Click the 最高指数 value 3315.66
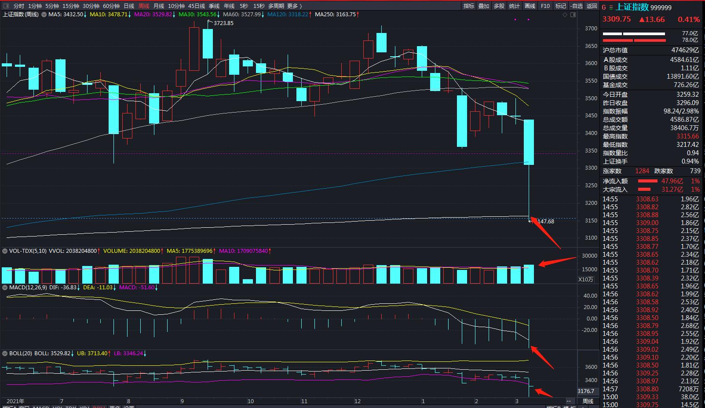Image resolution: width=705 pixels, height=408 pixels. click(687, 136)
